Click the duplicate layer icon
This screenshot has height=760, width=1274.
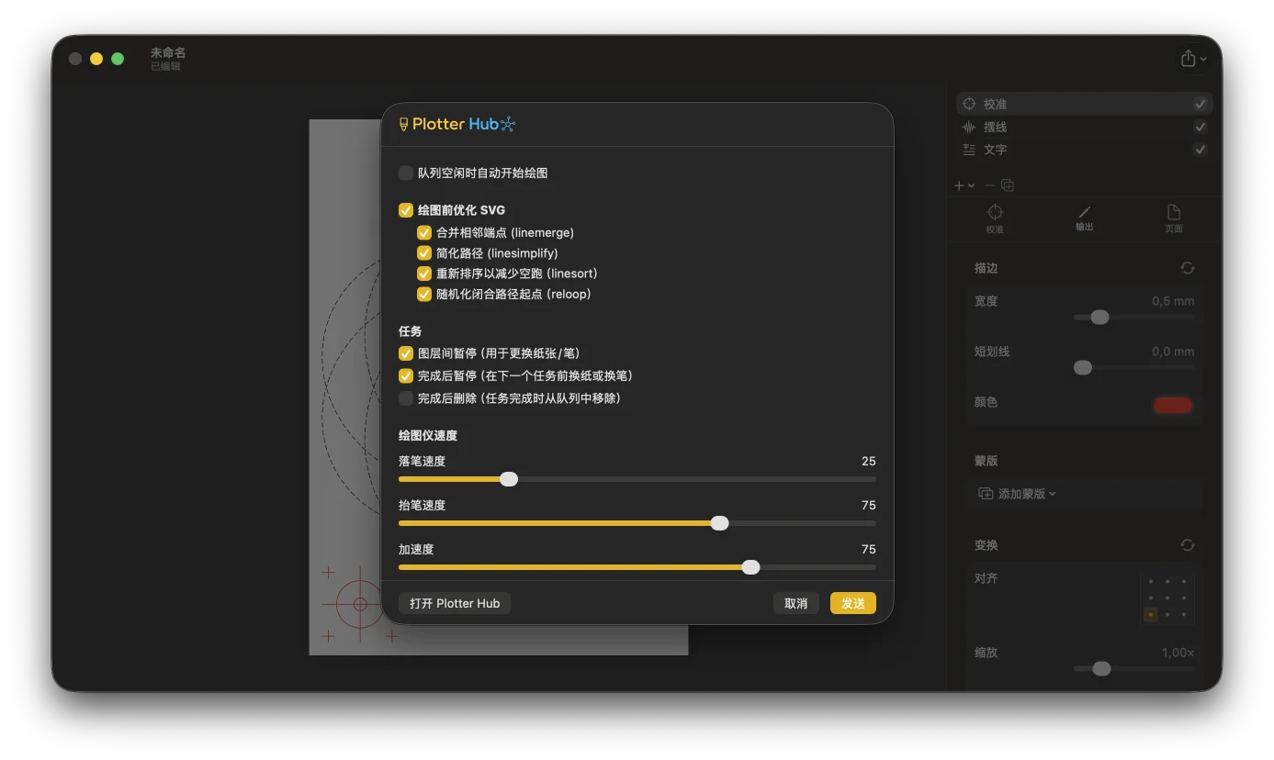click(x=1008, y=185)
